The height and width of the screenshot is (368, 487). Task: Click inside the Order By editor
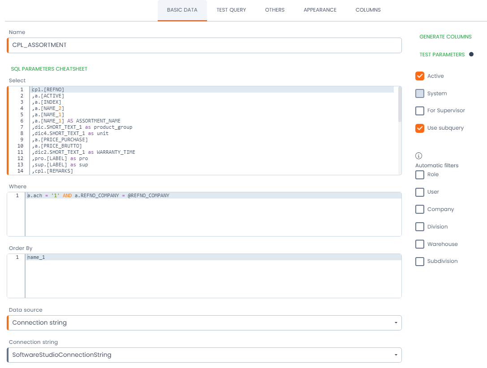click(x=213, y=277)
